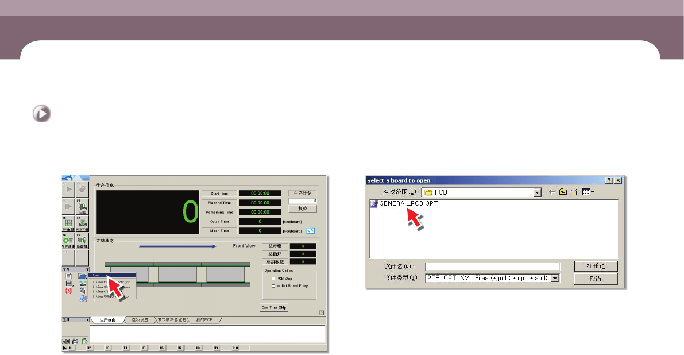The height and width of the screenshot is (355, 684).
Task: Select the GENERAL_PCB.OPT file name
Action: 408,204
